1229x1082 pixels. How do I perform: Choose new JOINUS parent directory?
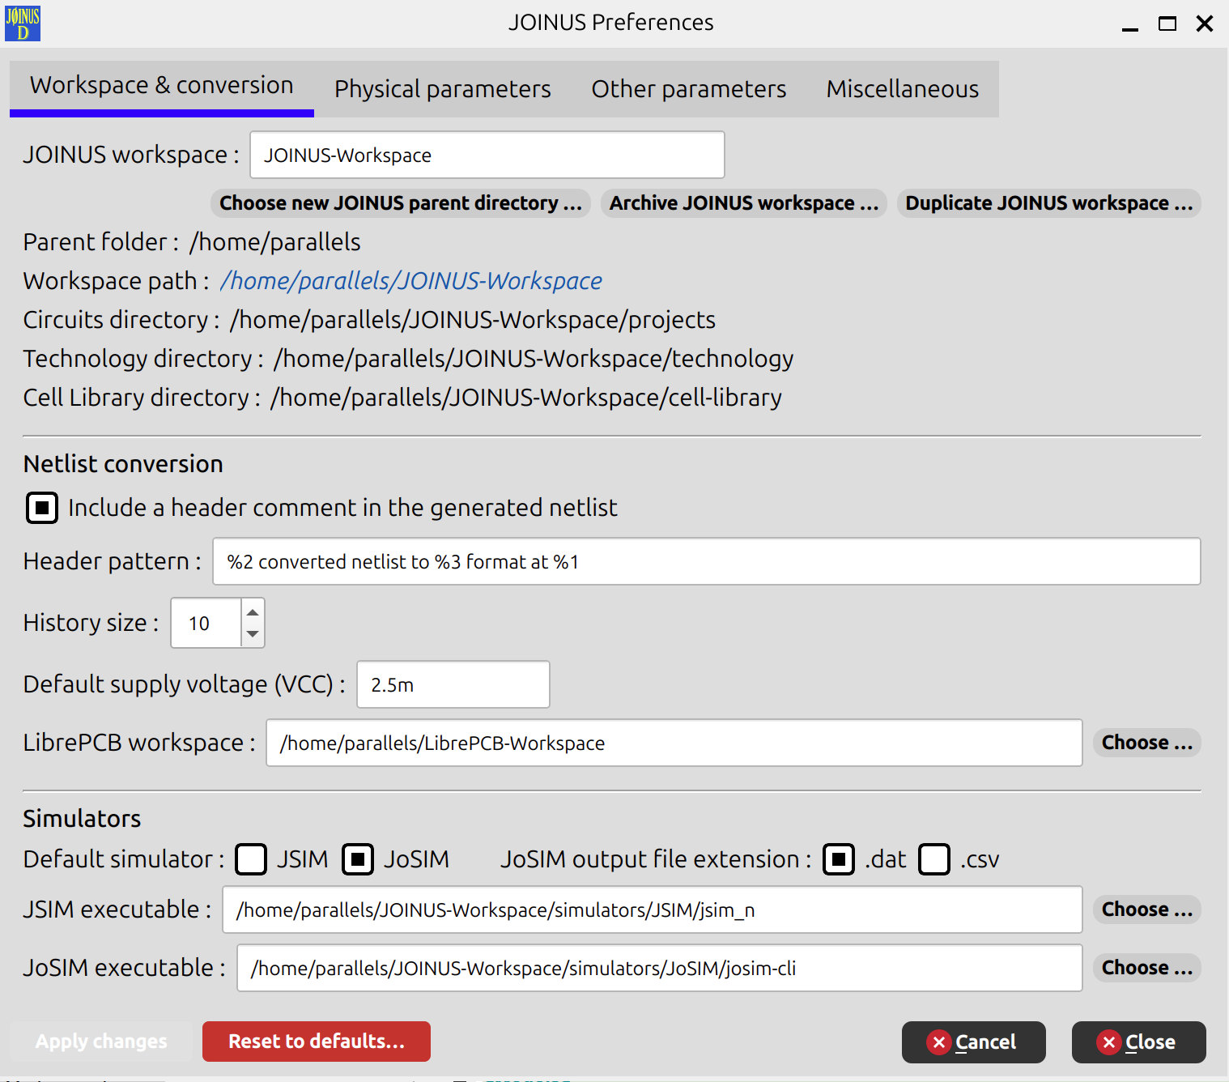pyautogui.click(x=401, y=203)
